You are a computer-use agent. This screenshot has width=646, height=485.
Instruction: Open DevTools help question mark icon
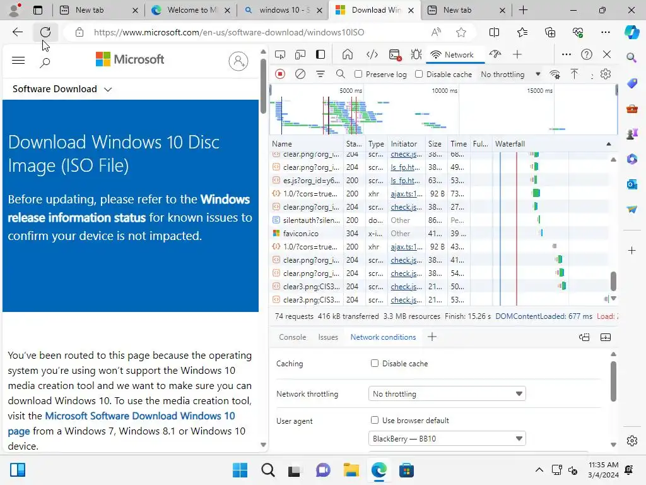[x=586, y=54]
